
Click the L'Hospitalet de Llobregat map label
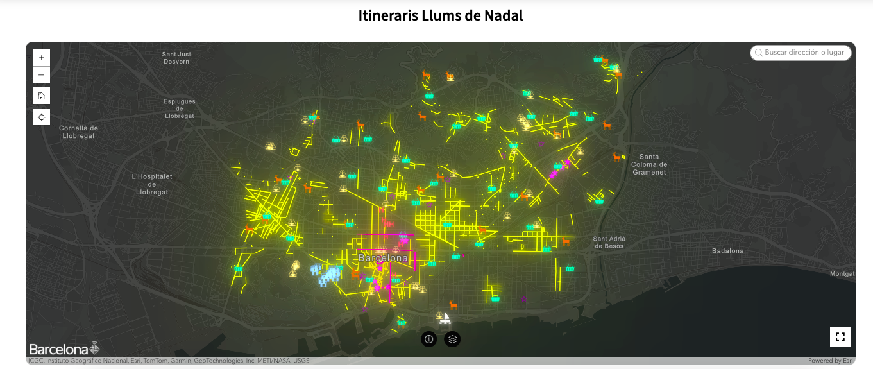pyautogui.click(x=152, y=184)
